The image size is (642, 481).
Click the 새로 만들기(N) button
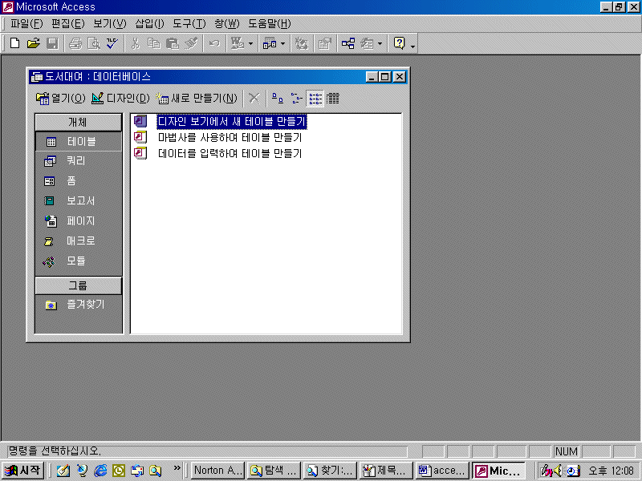click(x=197, y=98)
